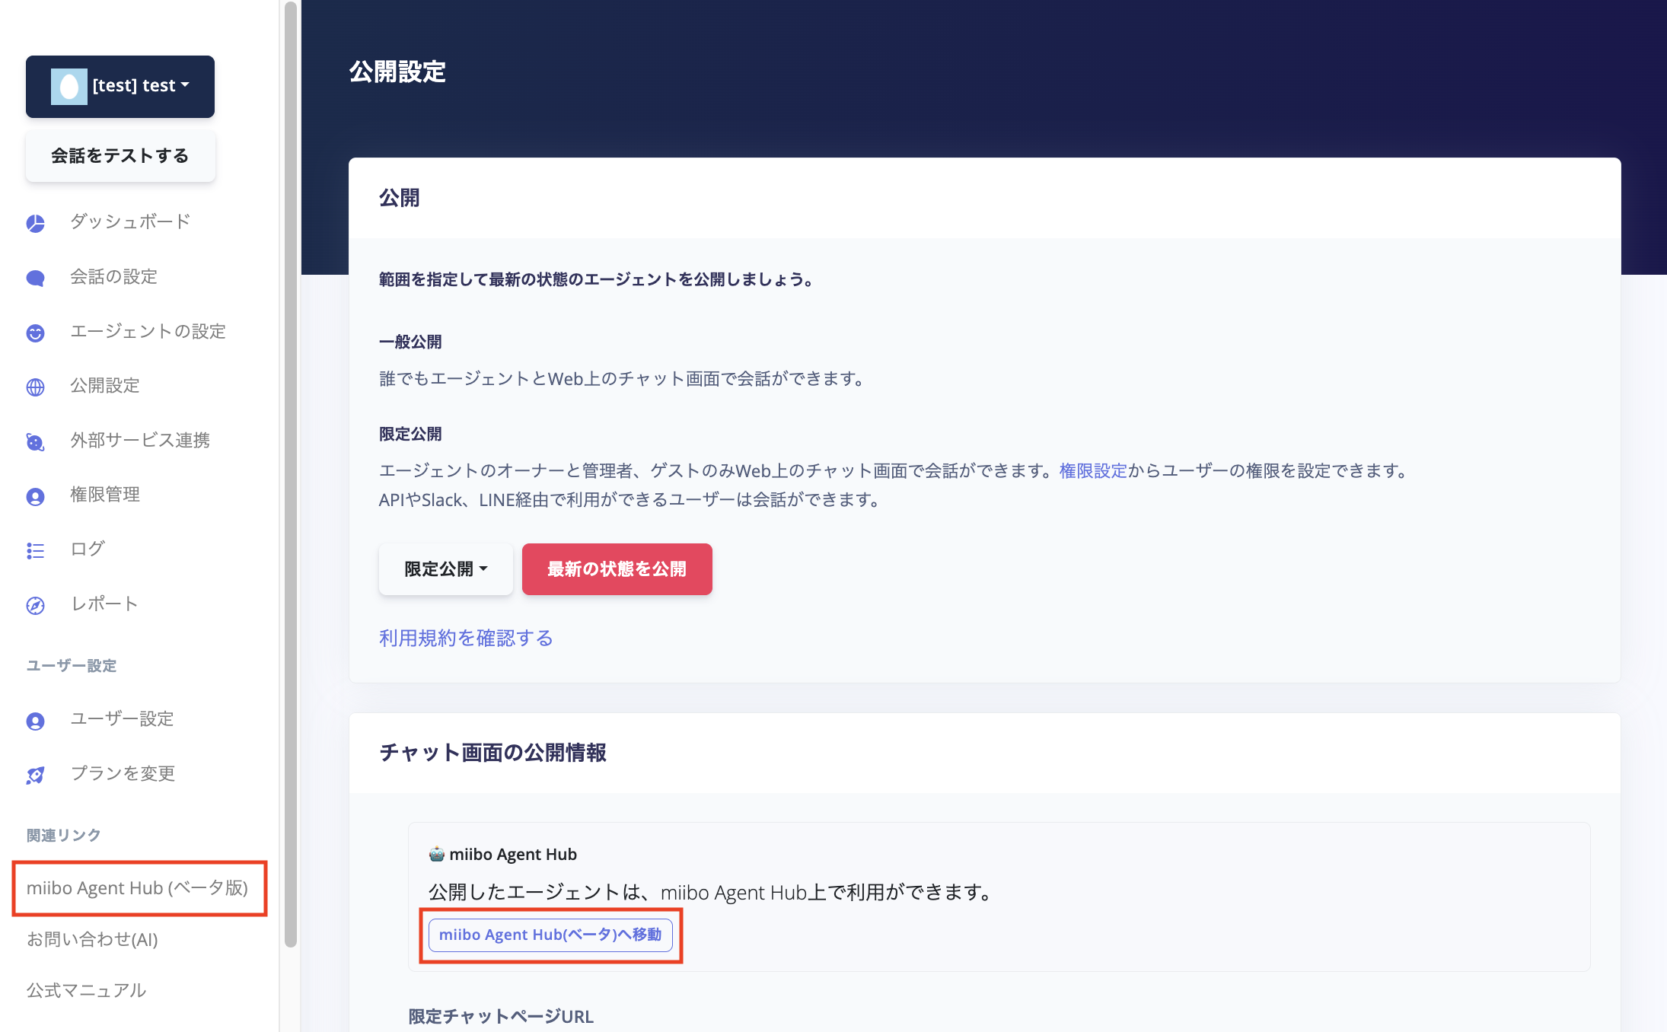This screenshot has height=1032, width=1667.
Task: Open プランを変更 menu item
Action: [x=123, y=773]
